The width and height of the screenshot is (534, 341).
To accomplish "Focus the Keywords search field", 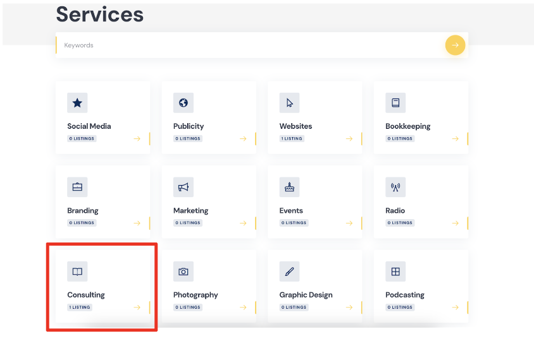I will [x=251, y=45].
